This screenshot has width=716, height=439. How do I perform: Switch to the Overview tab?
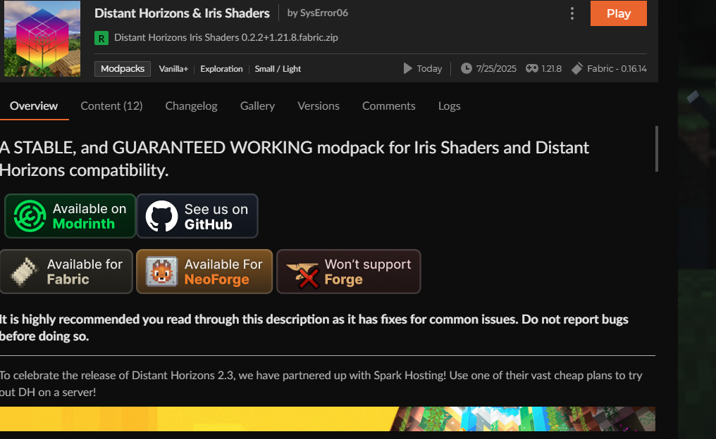click(34, 106)
